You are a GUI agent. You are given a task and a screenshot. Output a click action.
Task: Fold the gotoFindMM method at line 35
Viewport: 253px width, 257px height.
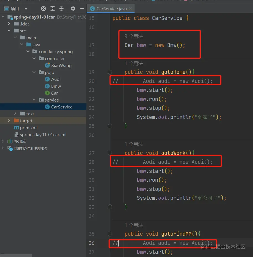(110, 234)
